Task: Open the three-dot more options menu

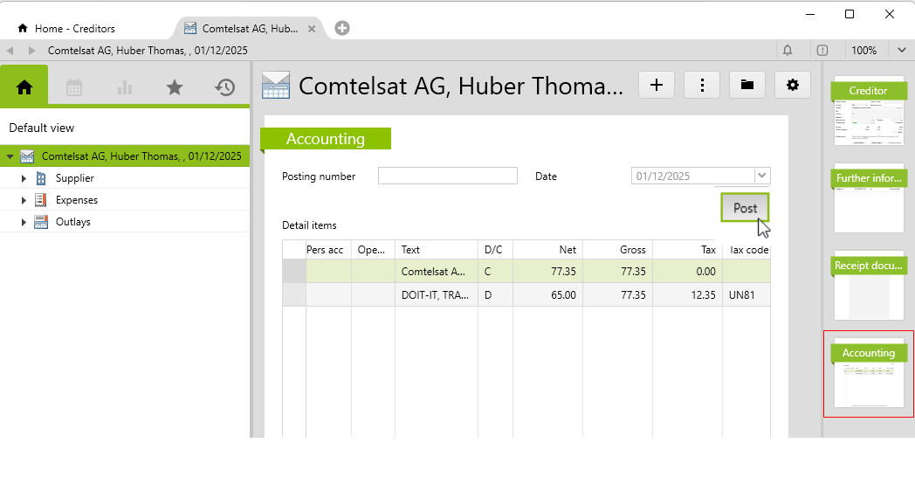Action: pyautogui.click(x=702, y=85)
